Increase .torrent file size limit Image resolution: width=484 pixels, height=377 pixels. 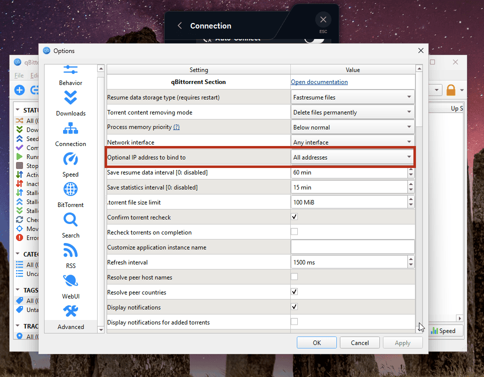pos(410,199)
